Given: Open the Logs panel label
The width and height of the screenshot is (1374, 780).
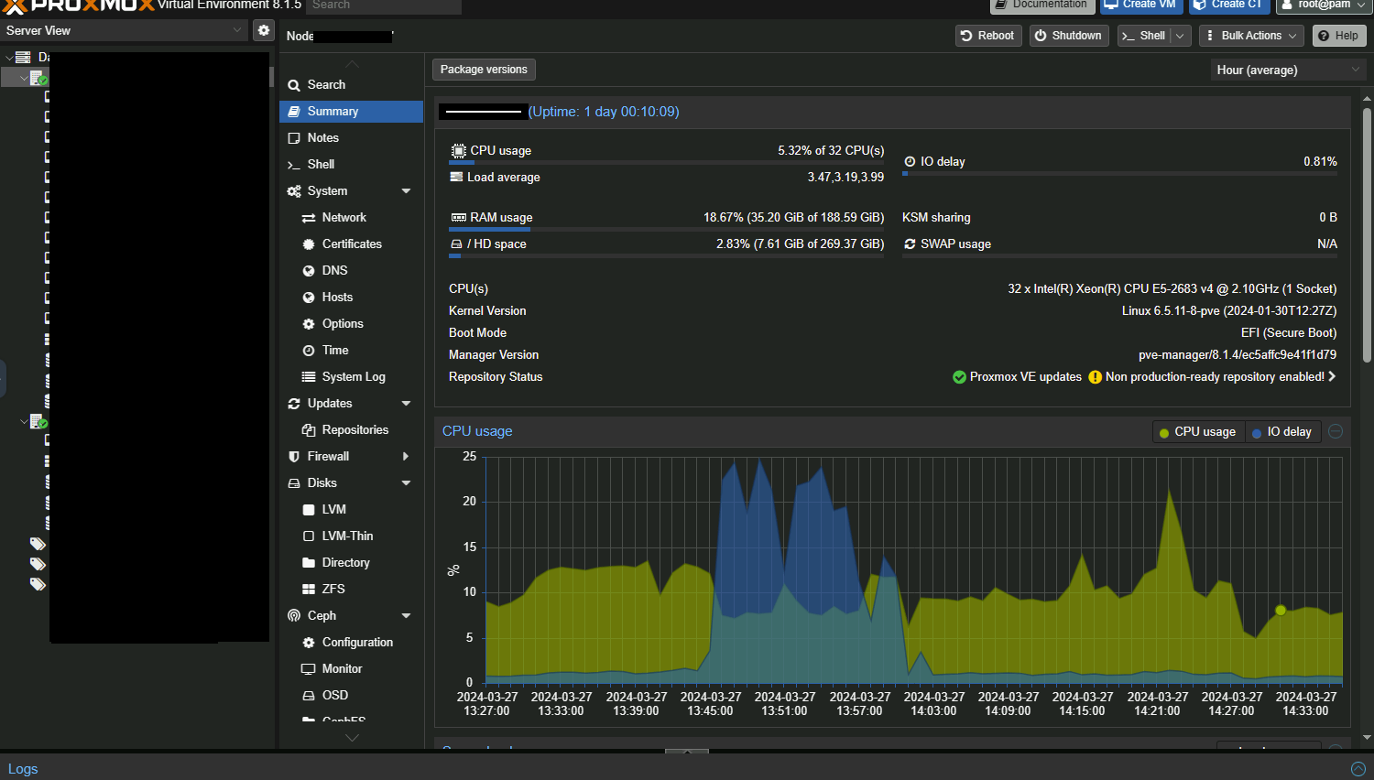Looking at the screenshot, I should coord(23,769).
